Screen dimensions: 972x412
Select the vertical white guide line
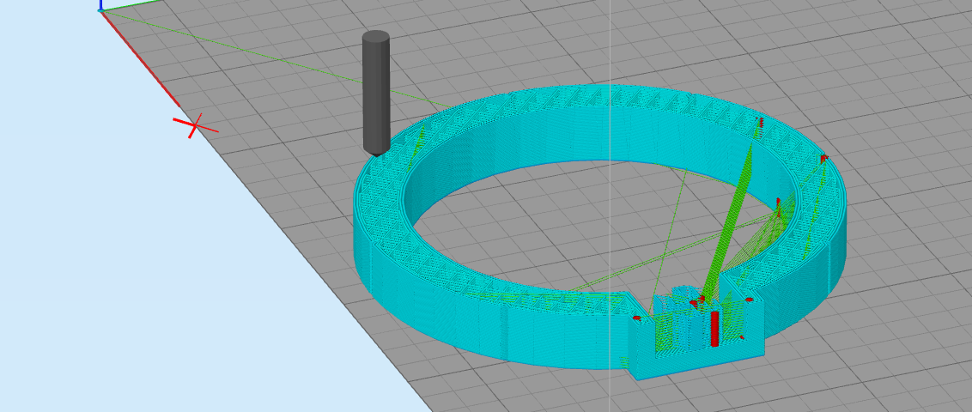coord(611,206)
